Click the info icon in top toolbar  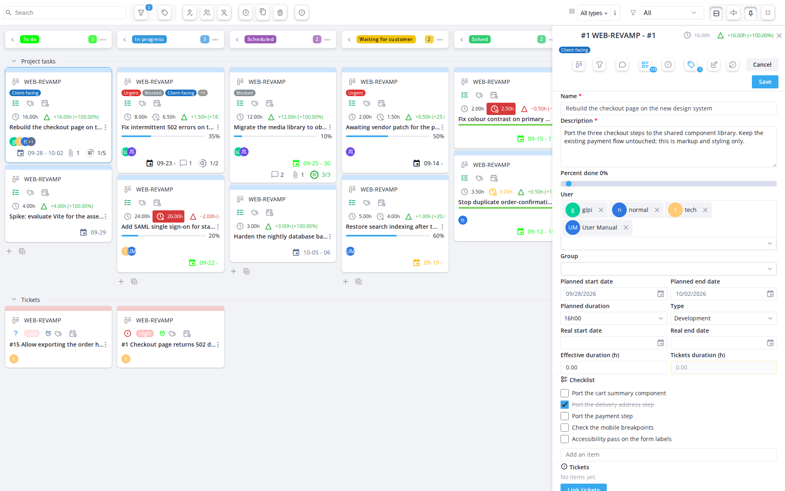coord(302,13)
